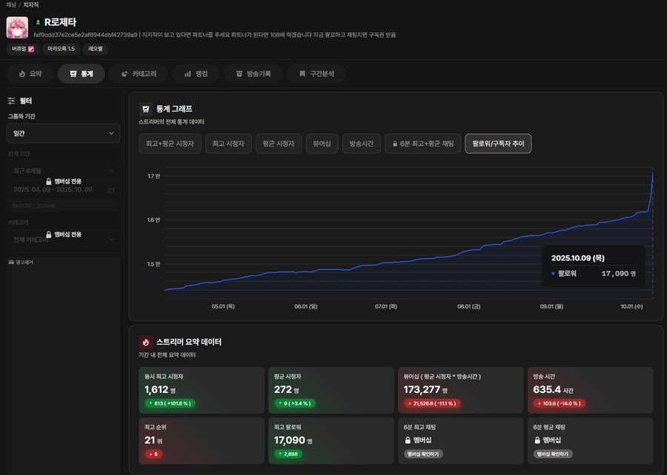Click the green partner badge beside R로제타
The height and width of the screenshot is (475, 667).
38,22
